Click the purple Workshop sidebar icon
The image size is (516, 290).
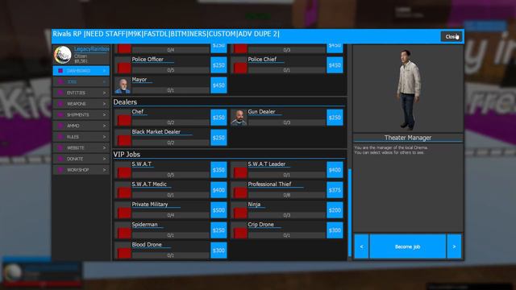(60, 170)
